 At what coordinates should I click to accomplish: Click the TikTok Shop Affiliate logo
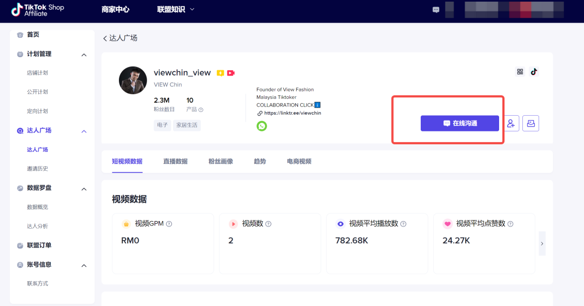38,10
